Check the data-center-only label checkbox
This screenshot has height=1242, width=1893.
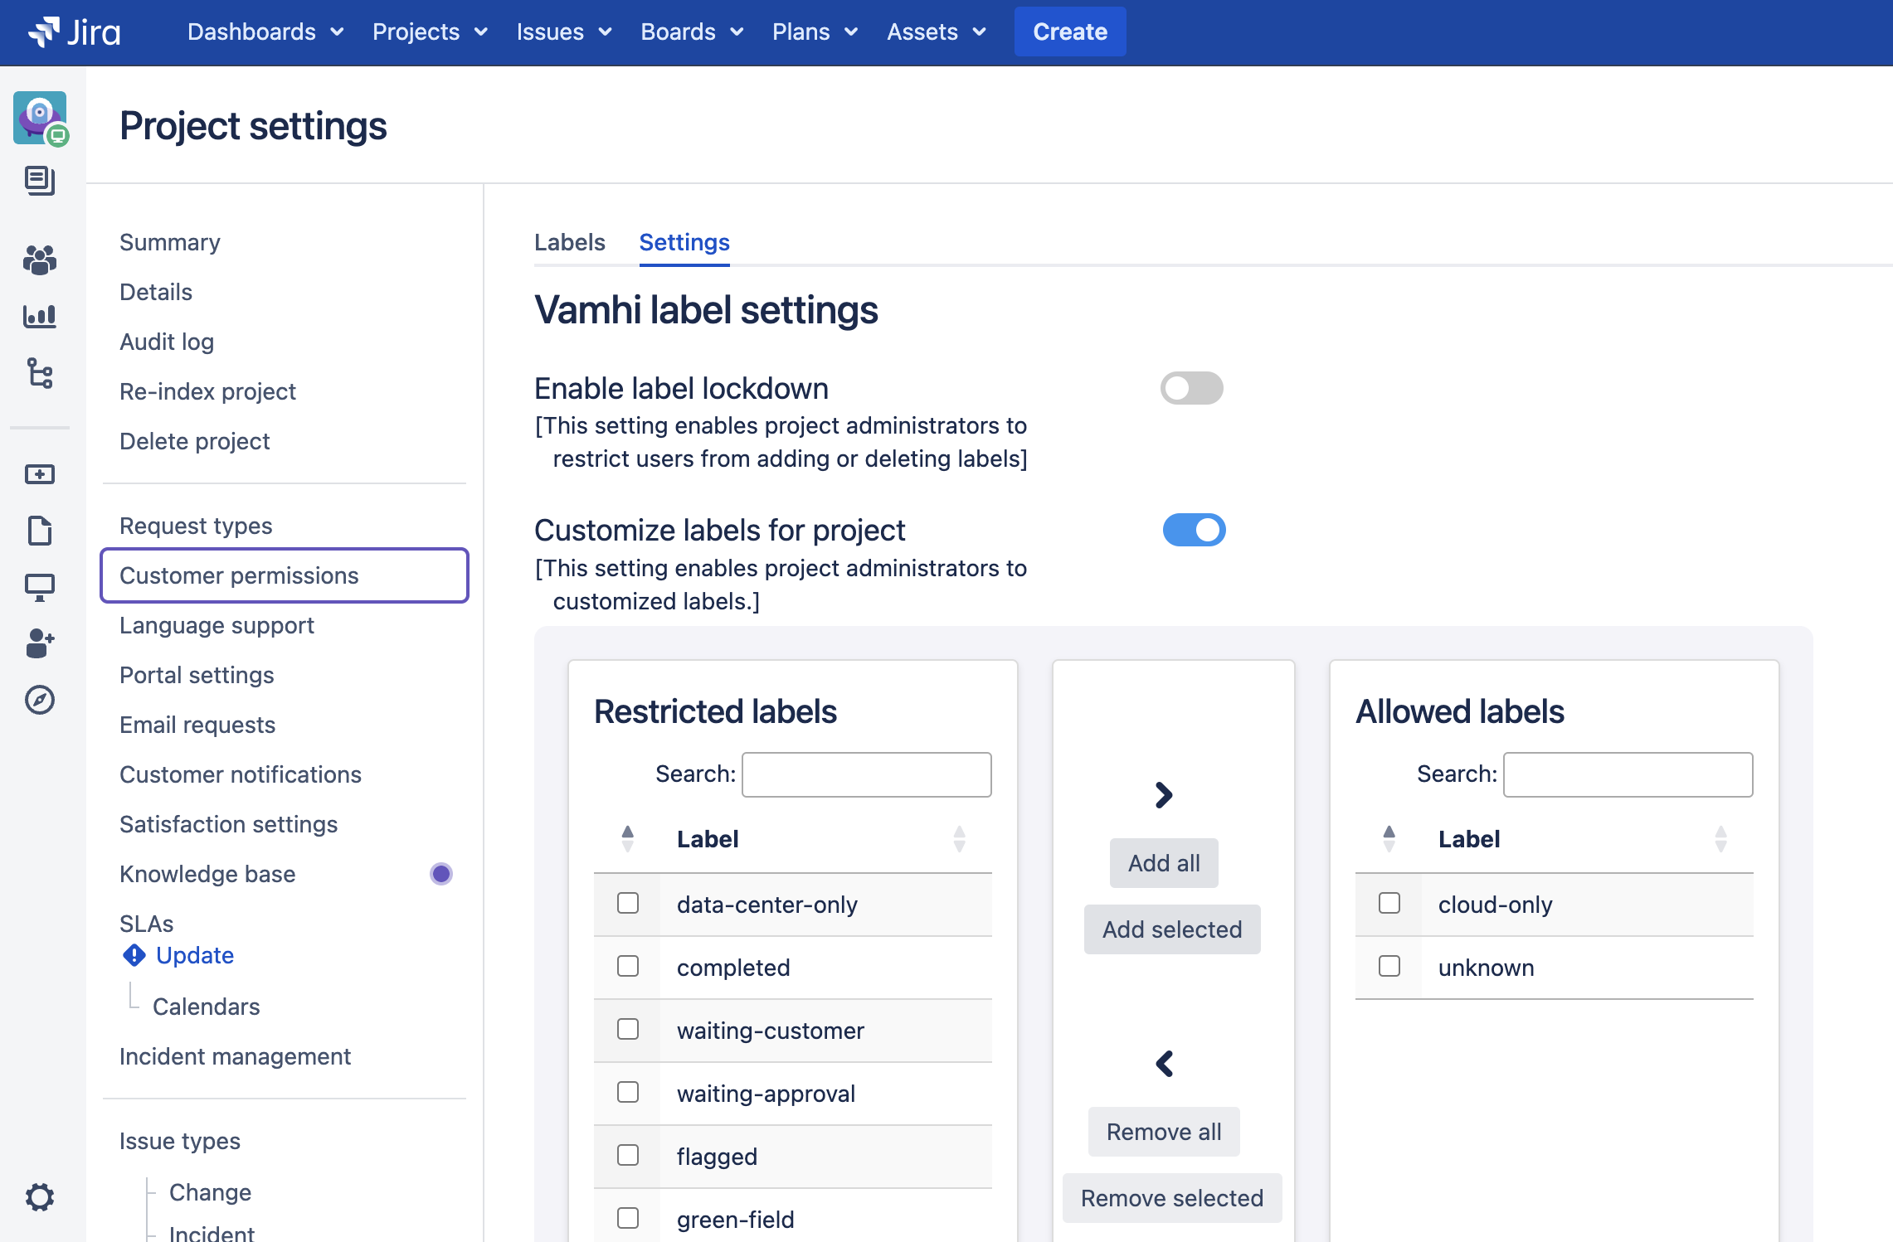[628, 903]
